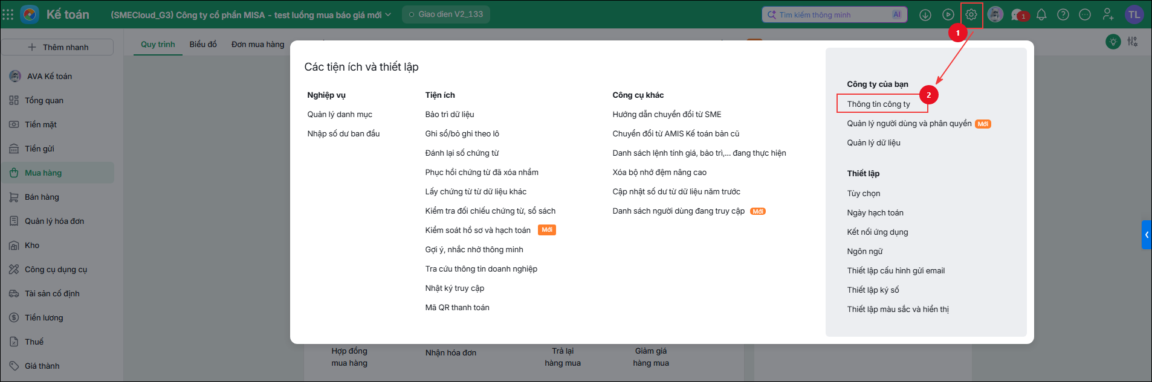The width and height of the screenshot is (1152, 382).
Task: Open the TL user avatar
Action: point(1134,14)
